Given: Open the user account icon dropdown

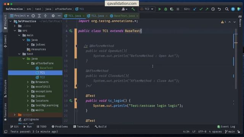Looking at the screenshot, I should pos(124,9).
